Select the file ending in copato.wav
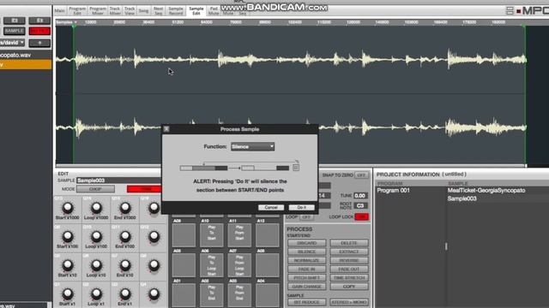549x308 pixels. coord(26,55)
